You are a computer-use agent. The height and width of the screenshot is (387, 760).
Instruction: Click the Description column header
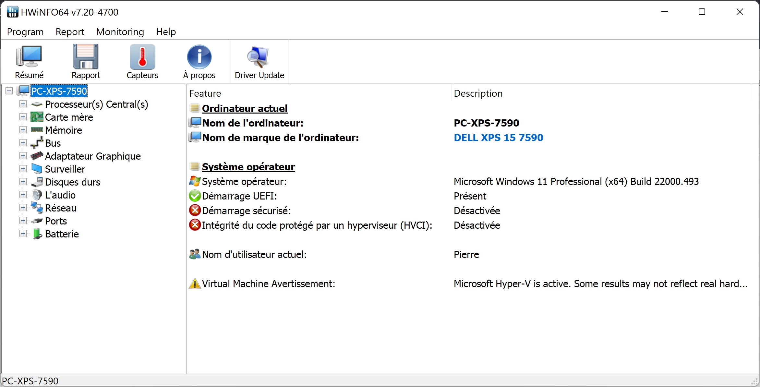pos(601,93)
